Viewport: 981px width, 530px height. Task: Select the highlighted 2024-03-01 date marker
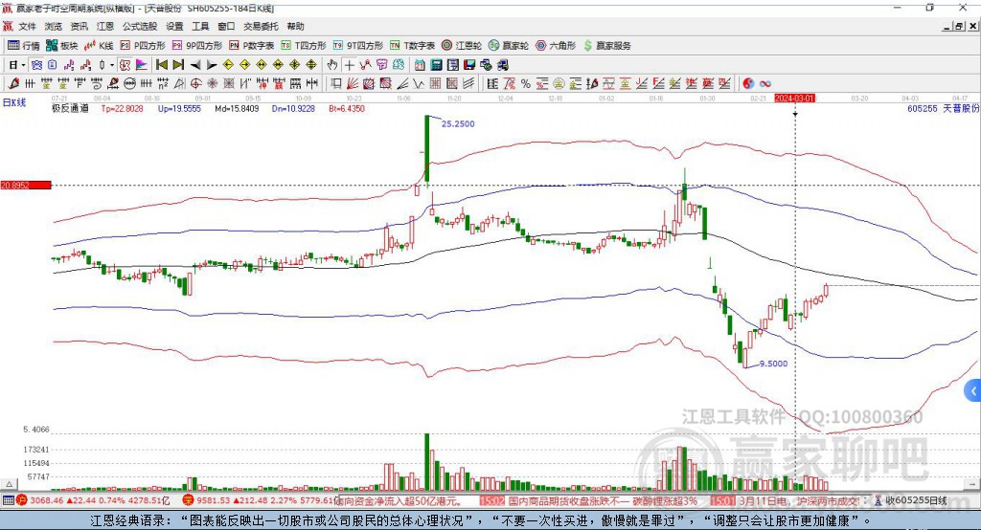794,99
